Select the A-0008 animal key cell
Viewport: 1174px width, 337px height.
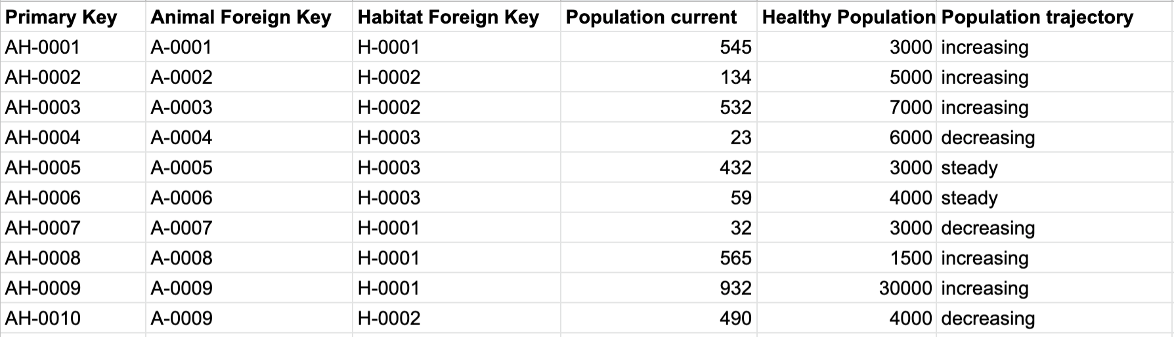(x=249, y=258)
